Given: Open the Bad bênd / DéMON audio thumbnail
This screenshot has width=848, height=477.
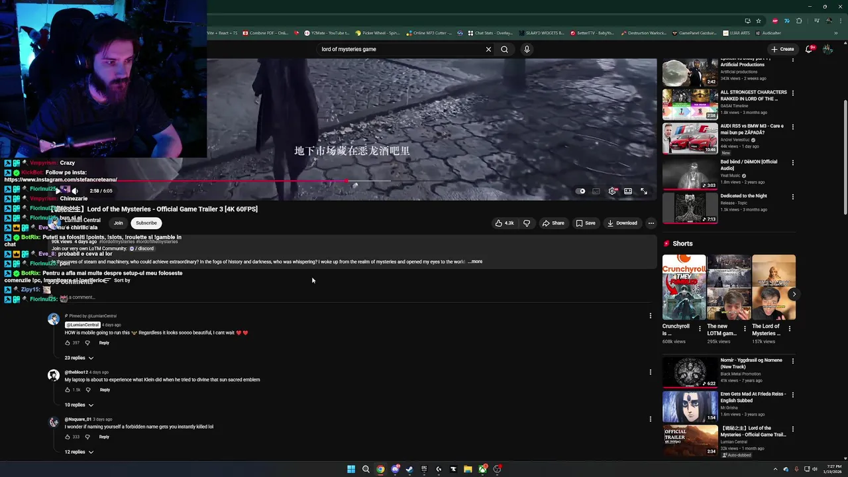Looking at the screenshot, I should tap(690, 174).
